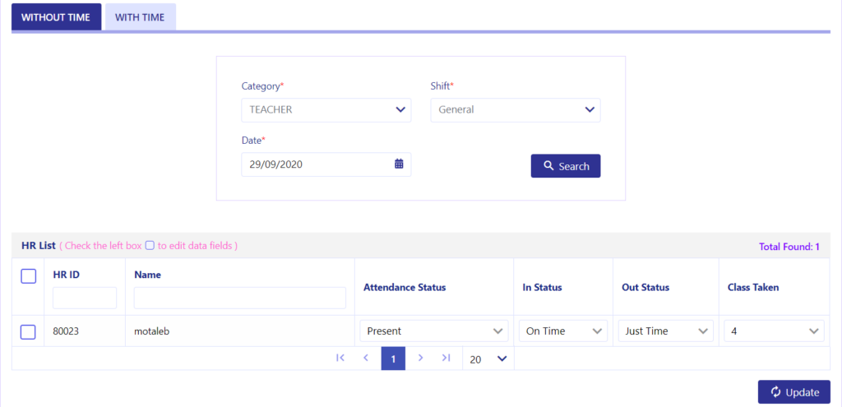Screen dimensions: 842x407
Task: Open the Category dropdown showing TEACHER
Action: [x=326, y=109]
